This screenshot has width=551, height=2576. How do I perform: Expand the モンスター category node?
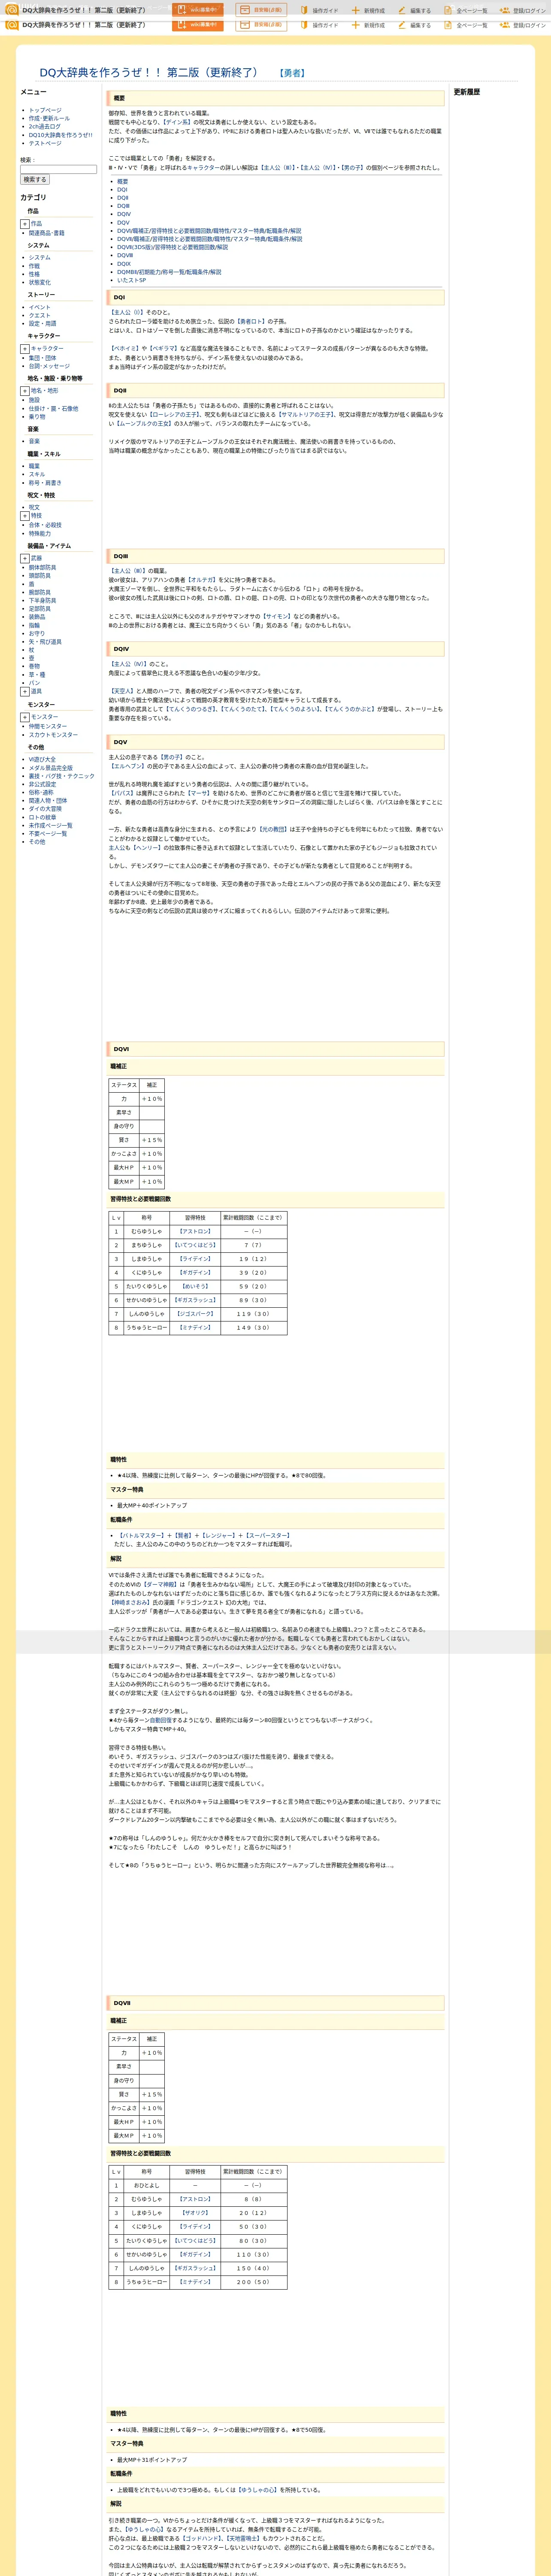coord(25,717)
